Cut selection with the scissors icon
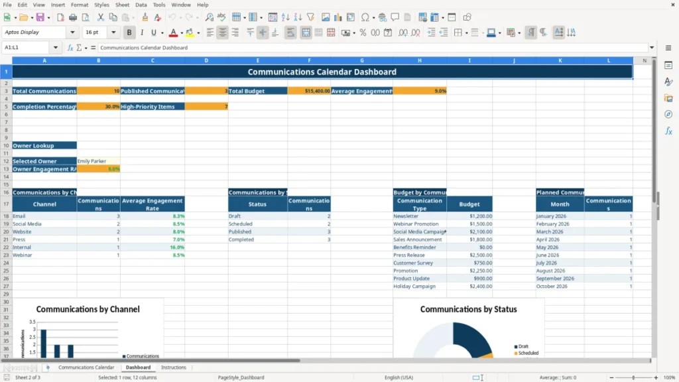The image size is (679, 382). [x=101, y=17]
